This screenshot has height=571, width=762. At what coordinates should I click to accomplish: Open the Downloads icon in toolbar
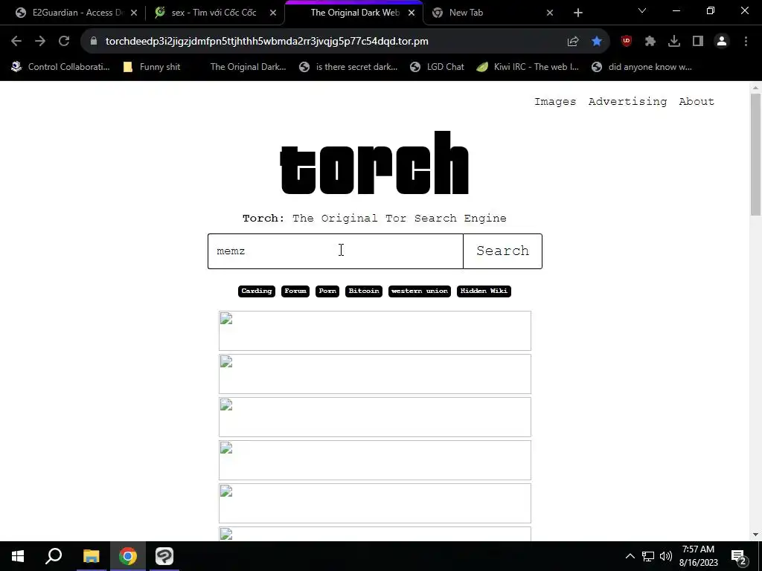(x=674, y=42)
